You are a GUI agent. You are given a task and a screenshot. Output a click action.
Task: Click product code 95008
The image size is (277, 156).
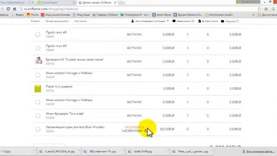50,36
